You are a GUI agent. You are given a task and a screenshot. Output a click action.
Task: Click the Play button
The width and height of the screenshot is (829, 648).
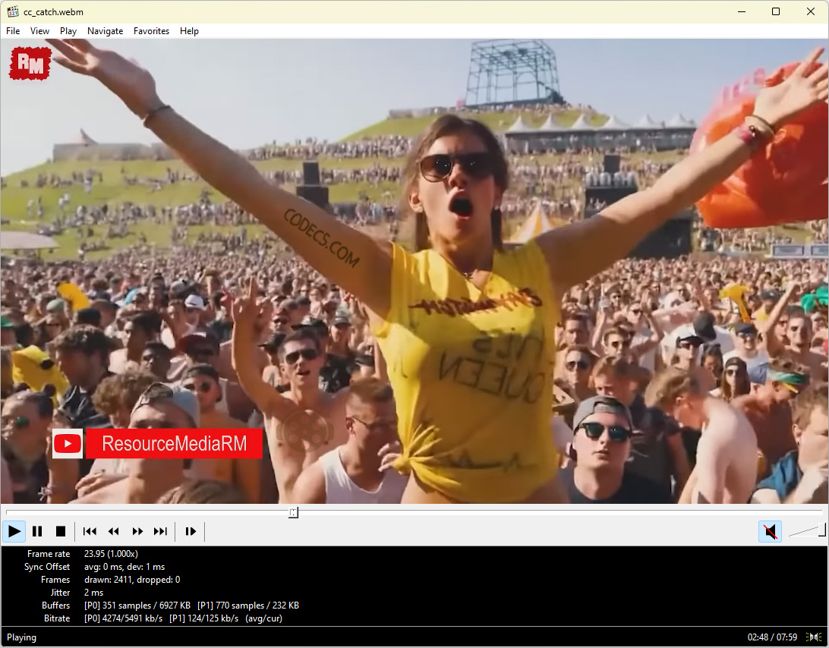[14, 531]
